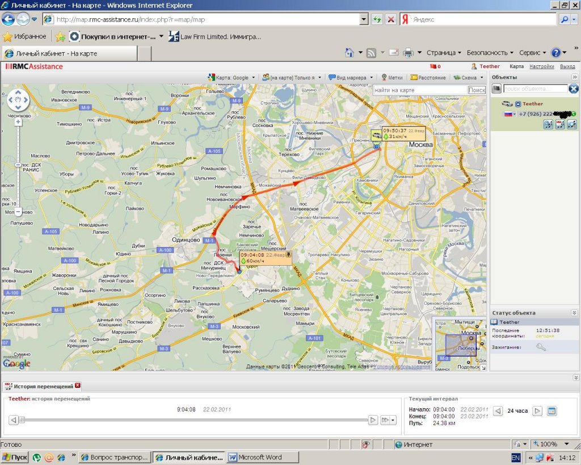Open the Карта link in header
Image resolution: width=581 pixels, height=465 pixels.
tap(516, 66)
